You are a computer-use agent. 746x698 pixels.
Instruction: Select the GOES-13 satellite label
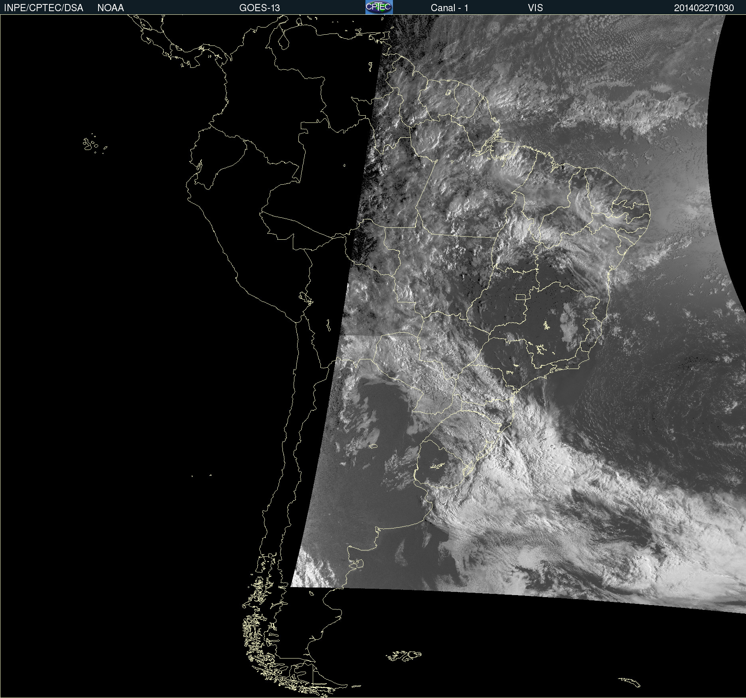point(260,8)
